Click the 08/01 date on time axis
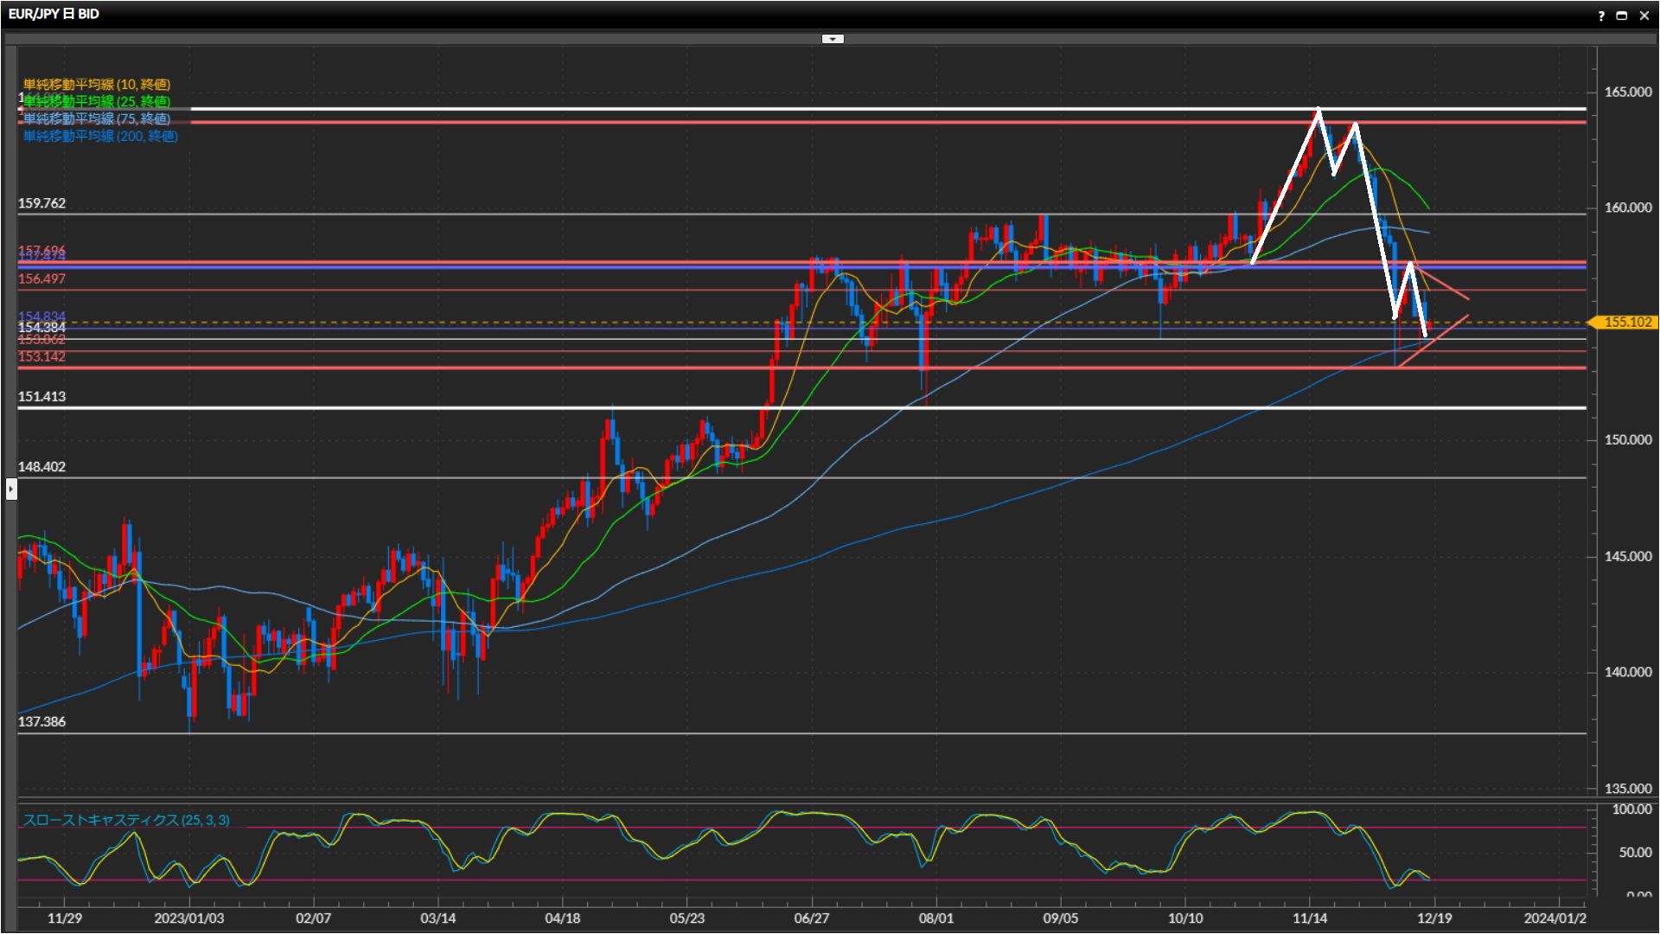The image size is (1660, 934). tap(935, 918)
